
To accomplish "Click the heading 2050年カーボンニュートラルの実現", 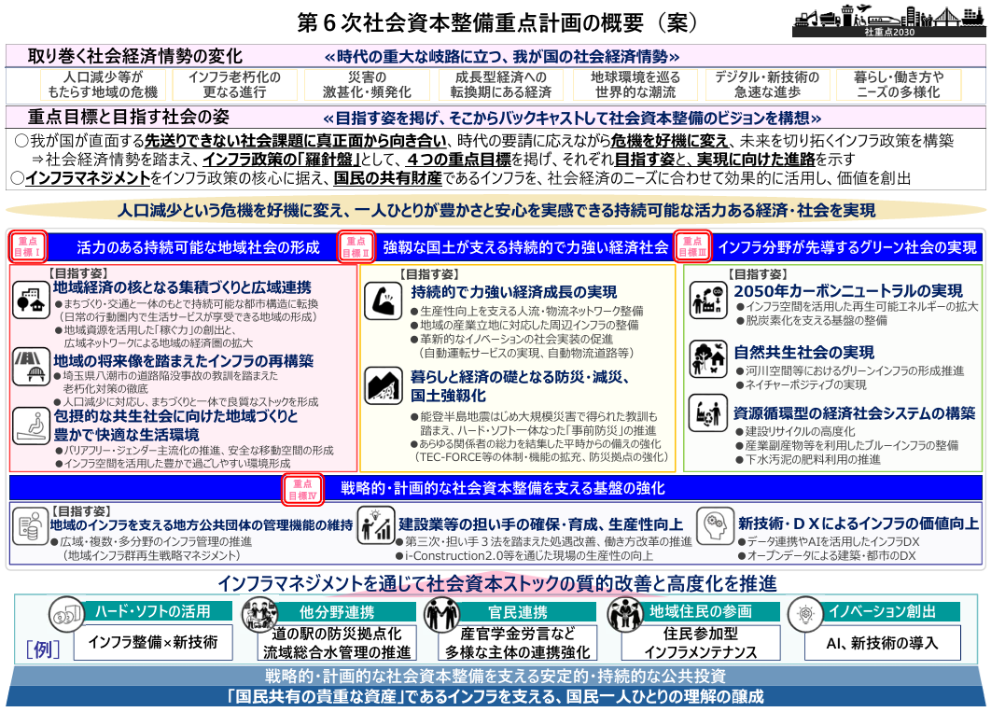I will pos(848,290).
